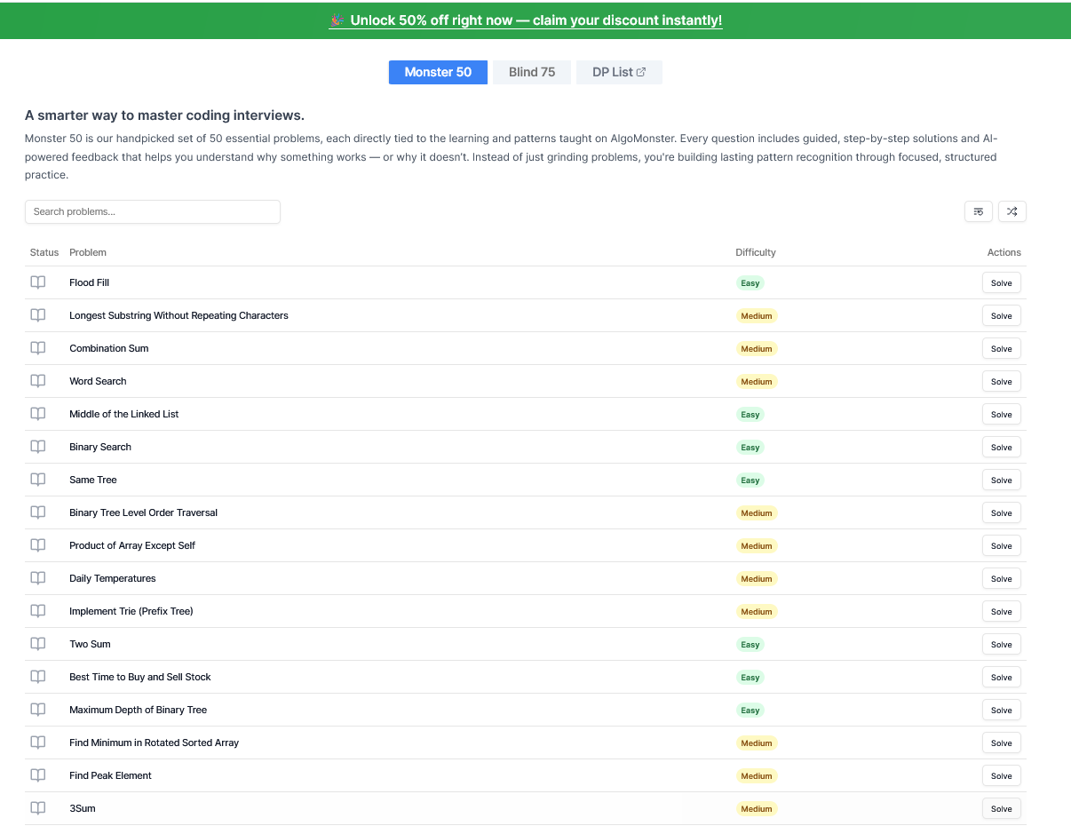Open the Binary Search problem title
This screenshot has width=1071, height=826.
click(100, 447)
